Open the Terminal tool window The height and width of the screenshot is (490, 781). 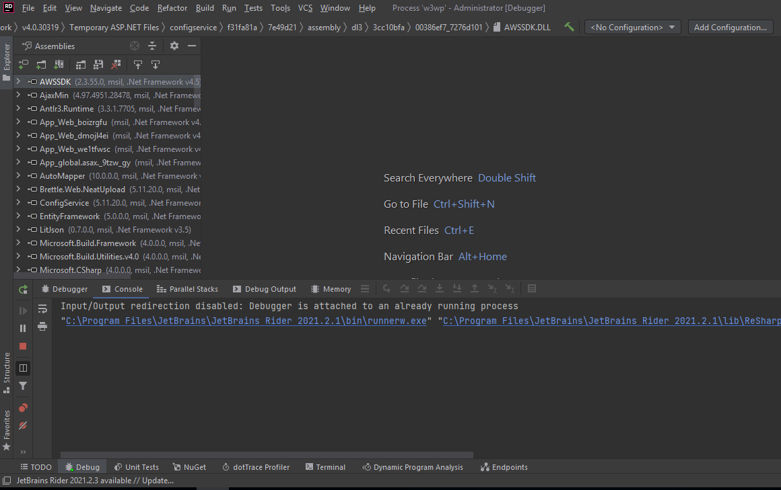point(325,467)
